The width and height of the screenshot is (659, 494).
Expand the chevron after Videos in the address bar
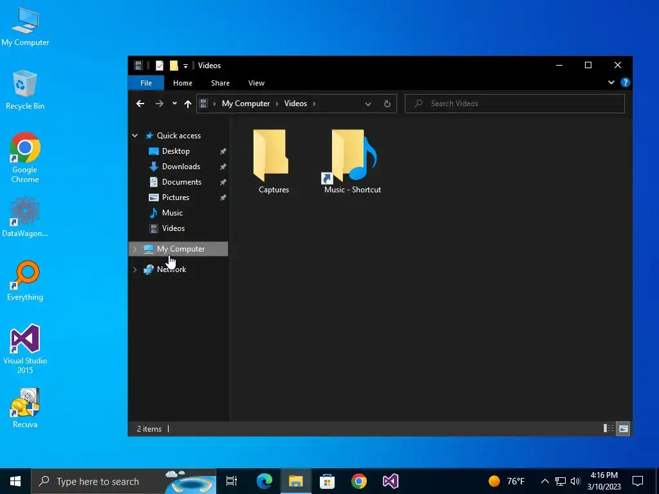tap(314, 104)
